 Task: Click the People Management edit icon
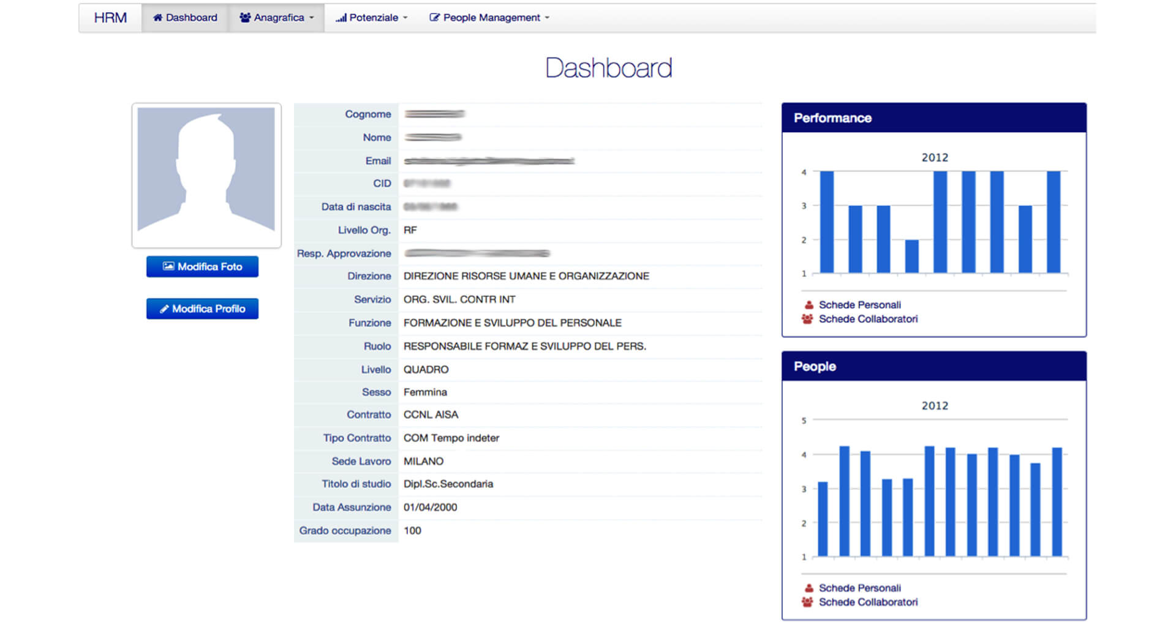click(435, 17)
